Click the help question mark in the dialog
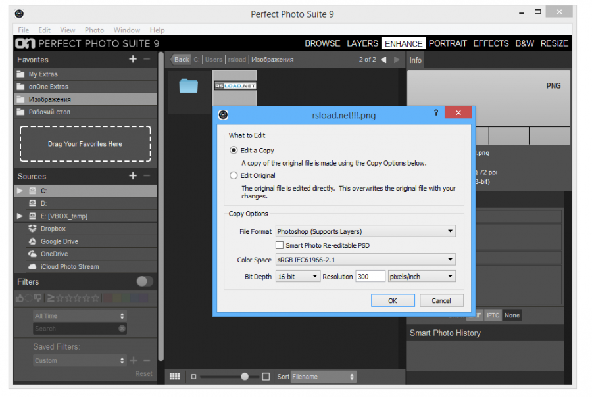The height and width of the screenshot is (397, 592). tap(436, 113)
